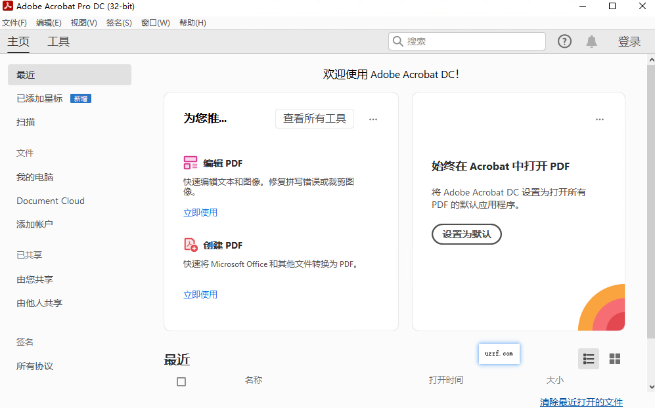The width and height of the screenshot is (655, 408).
Task: Open the 视图 menu
Action: [83, 22]
